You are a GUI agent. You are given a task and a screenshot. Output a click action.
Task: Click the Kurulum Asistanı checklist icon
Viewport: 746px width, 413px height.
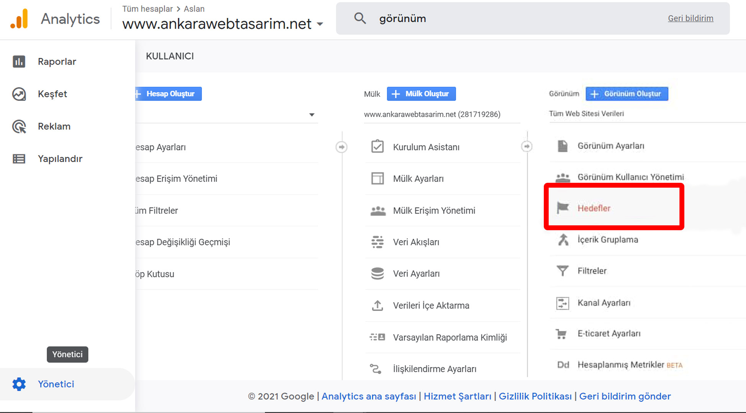point(378,146)
